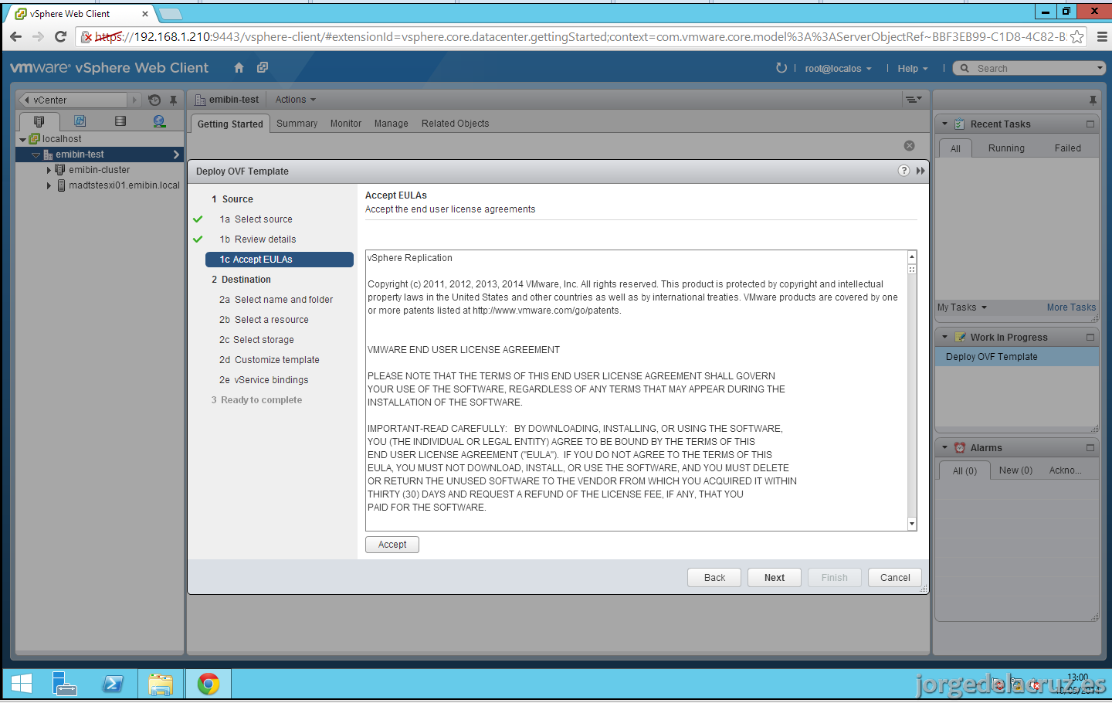Go to vSphere Web Client home
The width and height of the screenshot is (1112, 703).
tap(239, 68)
